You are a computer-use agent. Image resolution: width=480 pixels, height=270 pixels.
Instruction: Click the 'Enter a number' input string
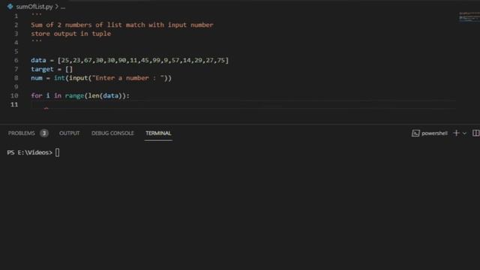click(128, 78)
